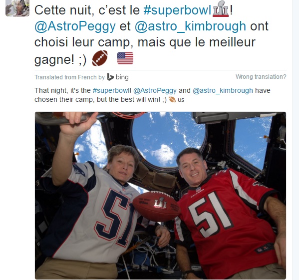Click the American flag emoji

(x=125, y=58)
